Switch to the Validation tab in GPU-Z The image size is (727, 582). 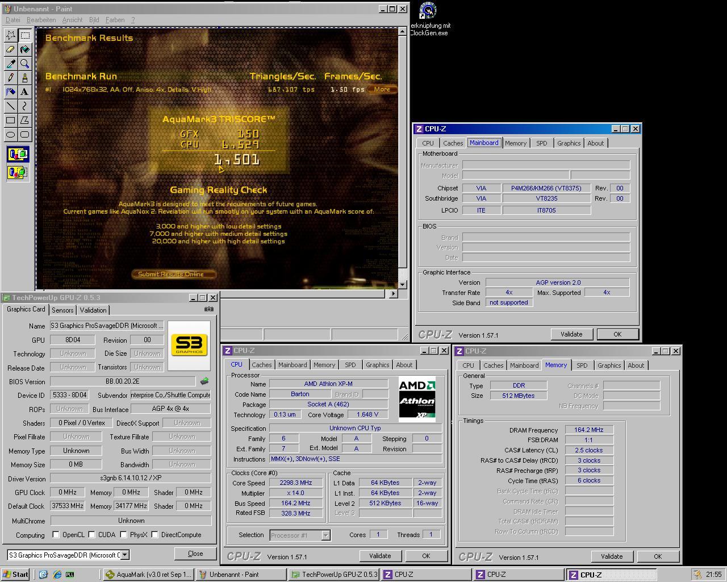(x=93, y=310)
